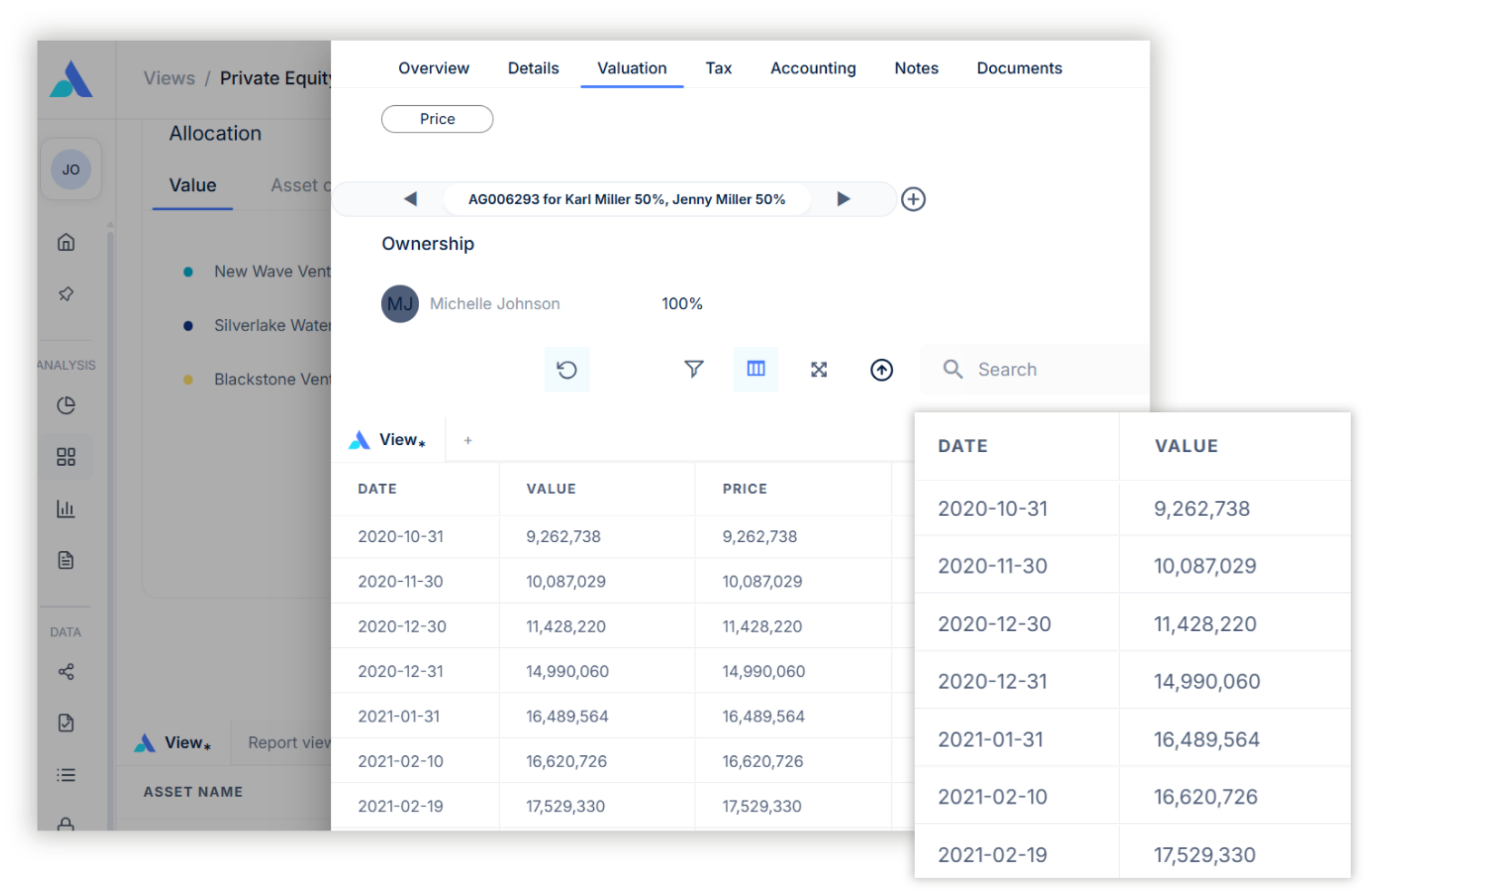Switch to the Accounting tab
Screen dimensions: 1493x896
coord(812,68)
